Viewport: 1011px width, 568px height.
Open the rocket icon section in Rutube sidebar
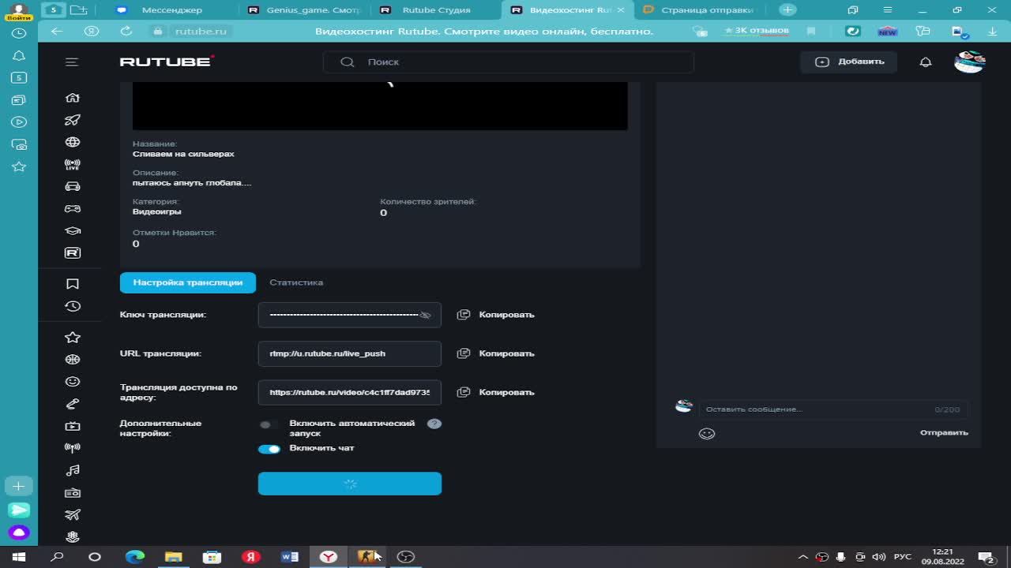coord(73,120)
